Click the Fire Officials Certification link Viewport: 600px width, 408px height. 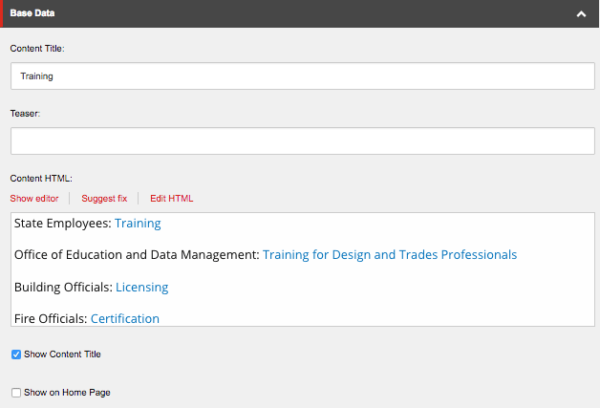pyautogui.click(x=124, y=318)
